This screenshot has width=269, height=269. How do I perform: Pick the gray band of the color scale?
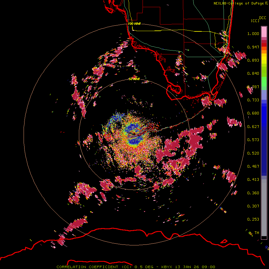tap(264, 208)
